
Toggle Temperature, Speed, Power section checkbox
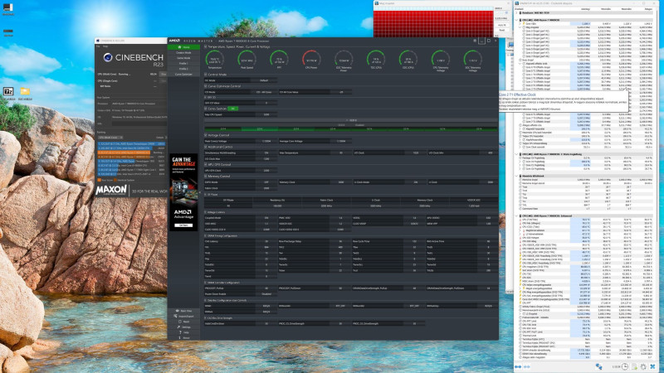click(206, 46)
